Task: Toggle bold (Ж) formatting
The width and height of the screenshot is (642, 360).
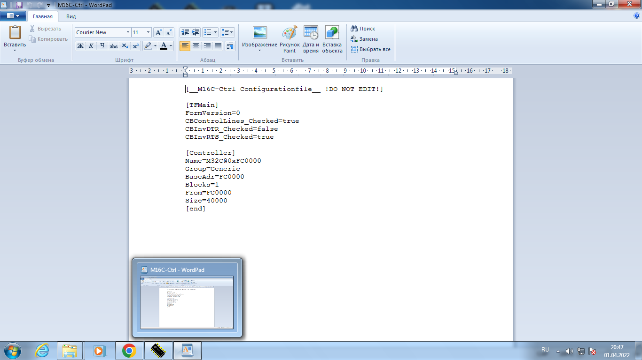Action: coord(80,46)
